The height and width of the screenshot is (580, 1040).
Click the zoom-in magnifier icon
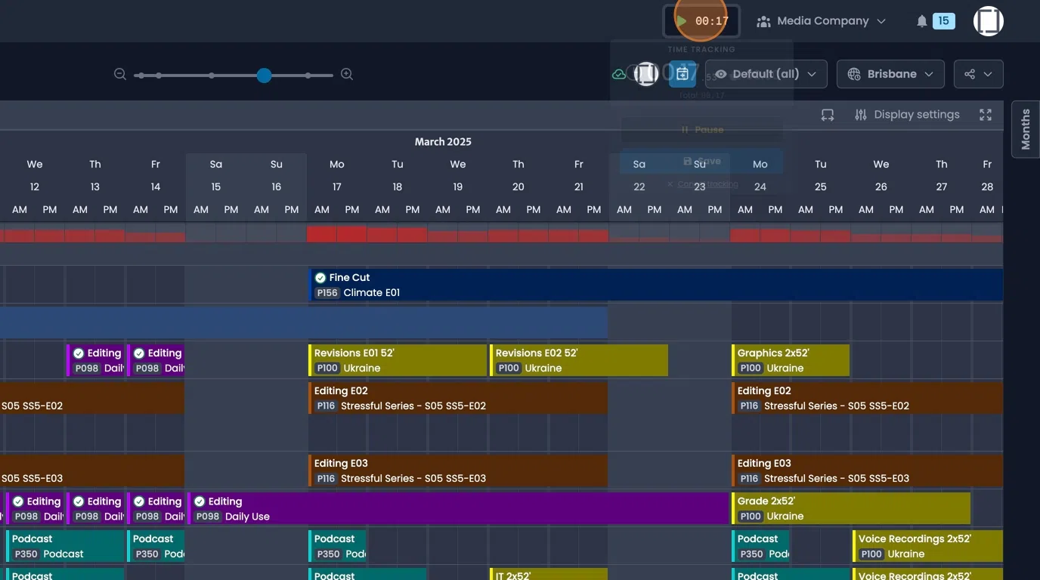[347, 74]
